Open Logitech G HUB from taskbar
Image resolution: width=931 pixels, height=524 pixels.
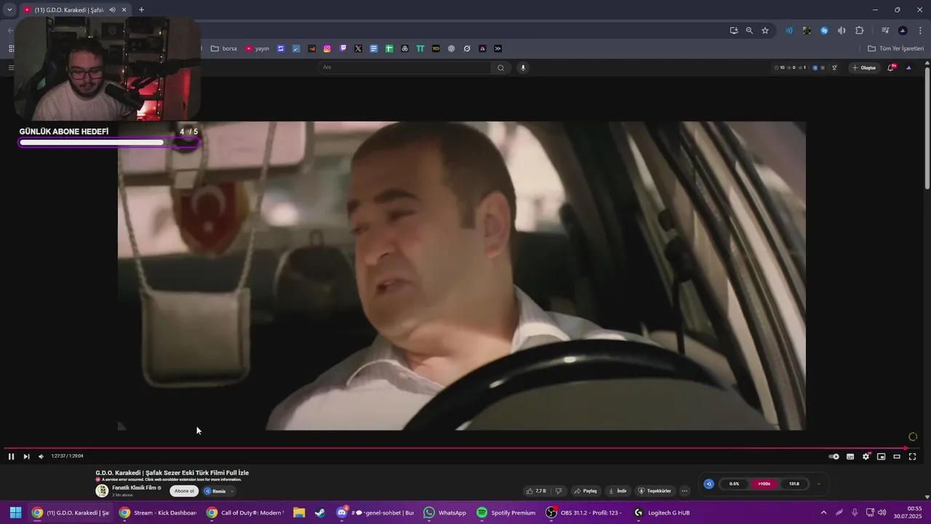coord(661,512)
